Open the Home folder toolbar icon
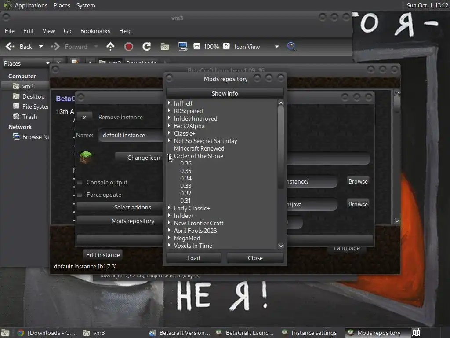The height and width of the screenshot is (338, 450). click(165, 47)
